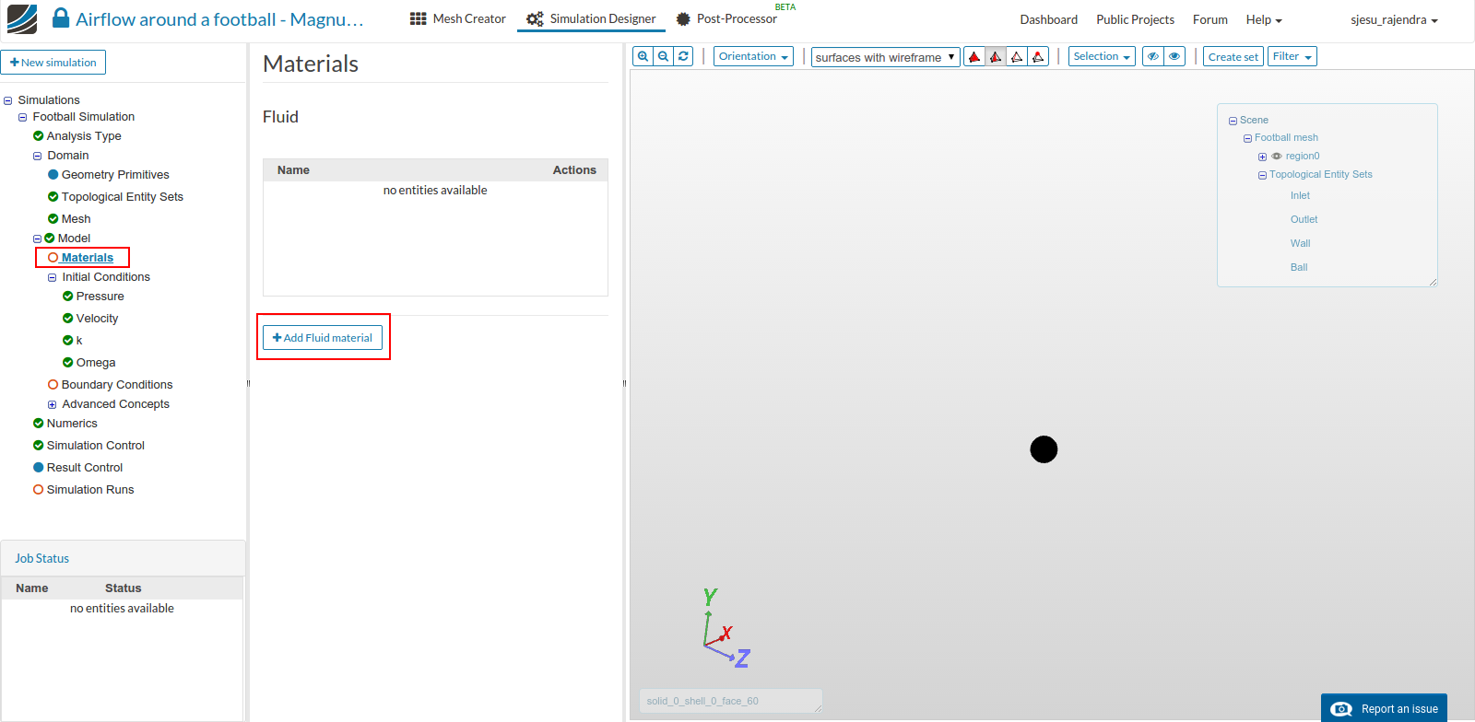This screenshot has height=722, width=1475.
Task: Select the Inlet entity set in scene tree
Action: tap(1300, 195)
